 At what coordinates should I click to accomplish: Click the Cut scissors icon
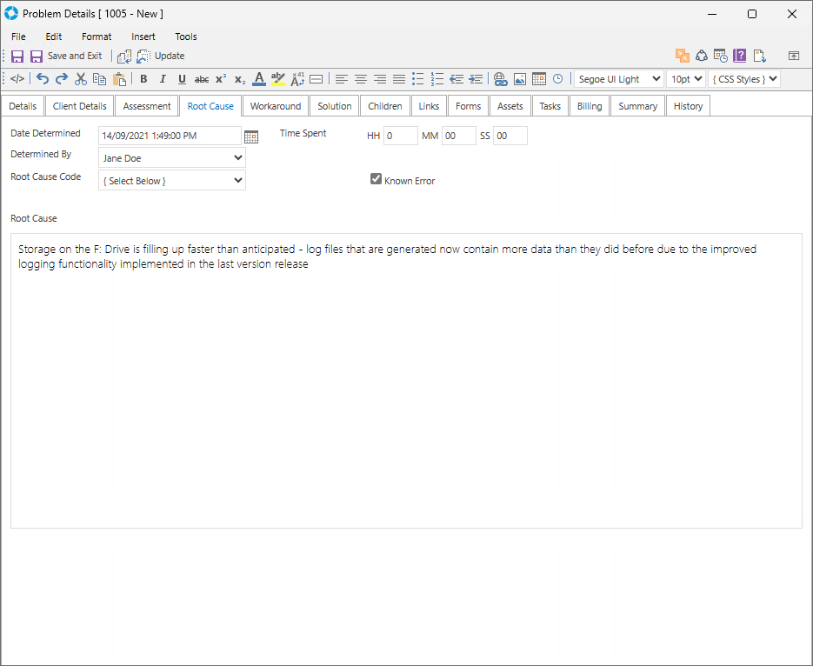coord(81,79)
